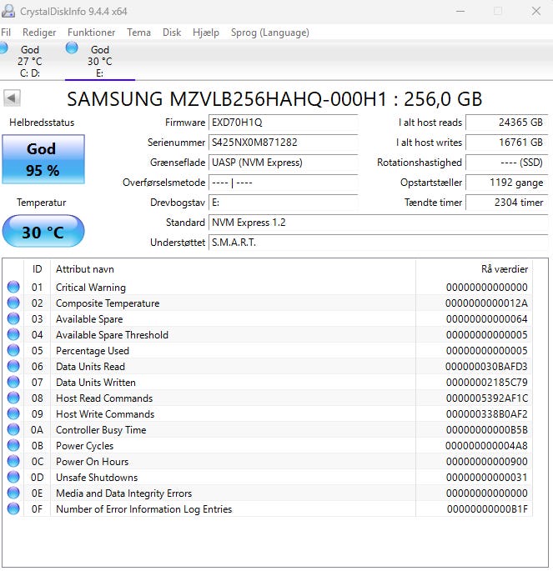Open the Fil menu
This screenshot has width=553, height=571.
7,33
